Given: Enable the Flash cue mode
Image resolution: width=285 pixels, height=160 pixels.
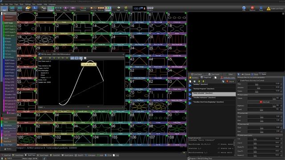Looking at the screenshot, I should pos(65,8).
